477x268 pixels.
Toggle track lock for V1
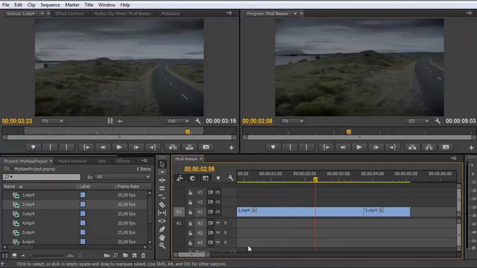pos(191,211)
